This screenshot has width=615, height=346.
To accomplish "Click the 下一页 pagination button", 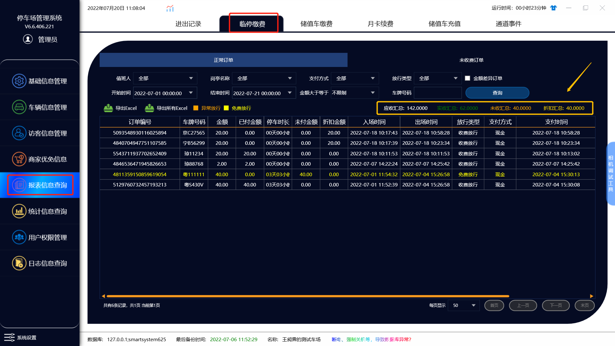I will pyautogui.click(x=556, y=305).
